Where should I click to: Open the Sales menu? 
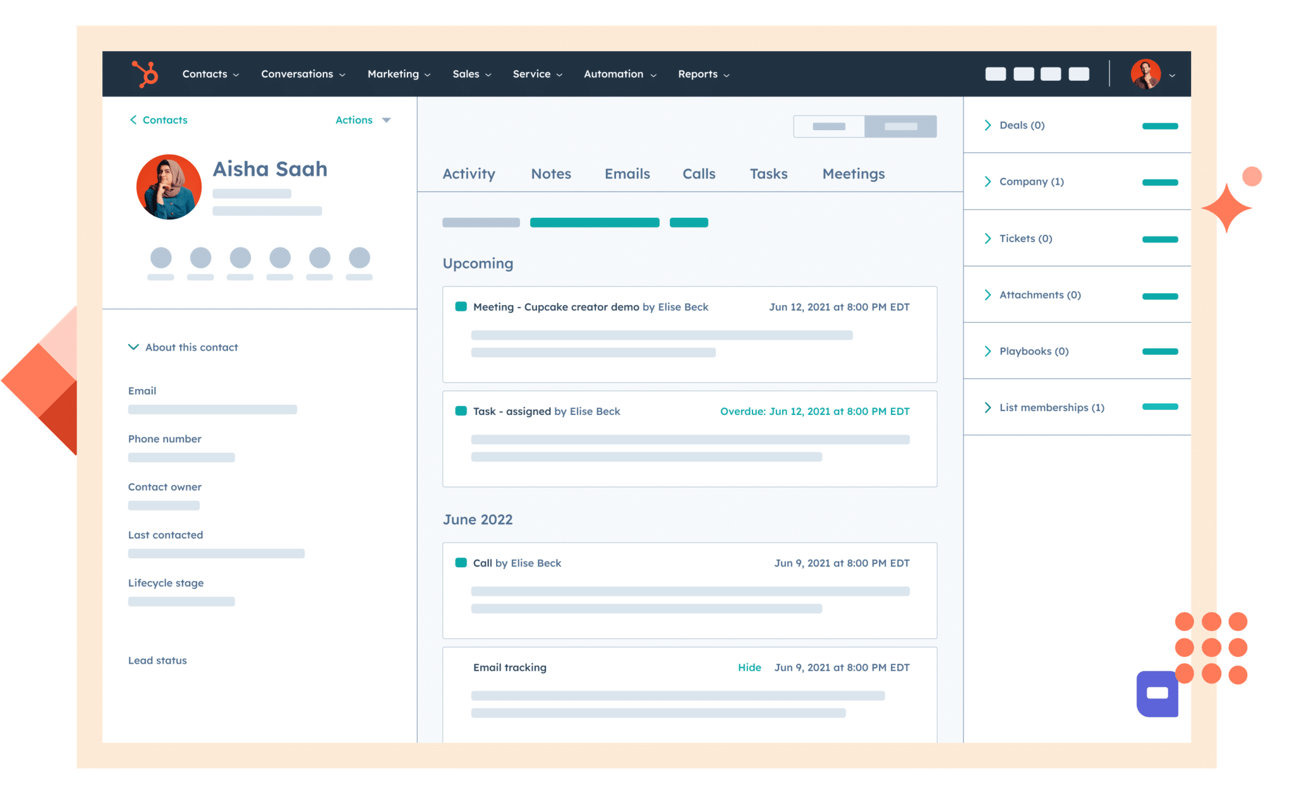471,74
